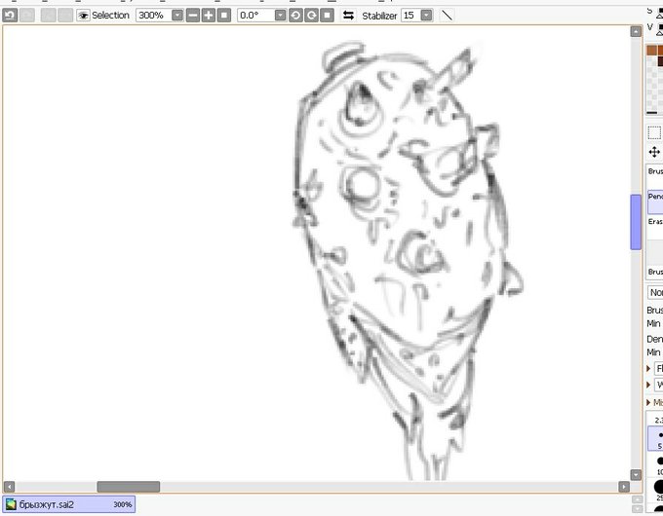Click the greyed-out Redo icon
The image size is (663, 516).
(27, 16)
